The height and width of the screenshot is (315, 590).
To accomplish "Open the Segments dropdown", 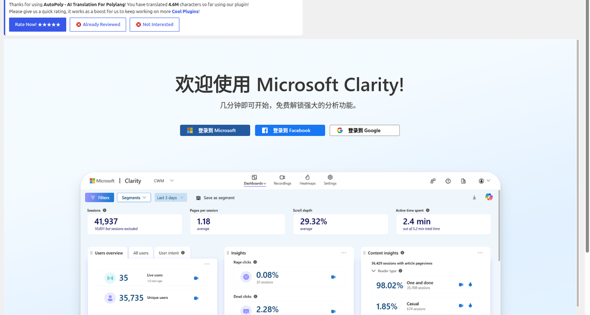I will pos(134,198).
